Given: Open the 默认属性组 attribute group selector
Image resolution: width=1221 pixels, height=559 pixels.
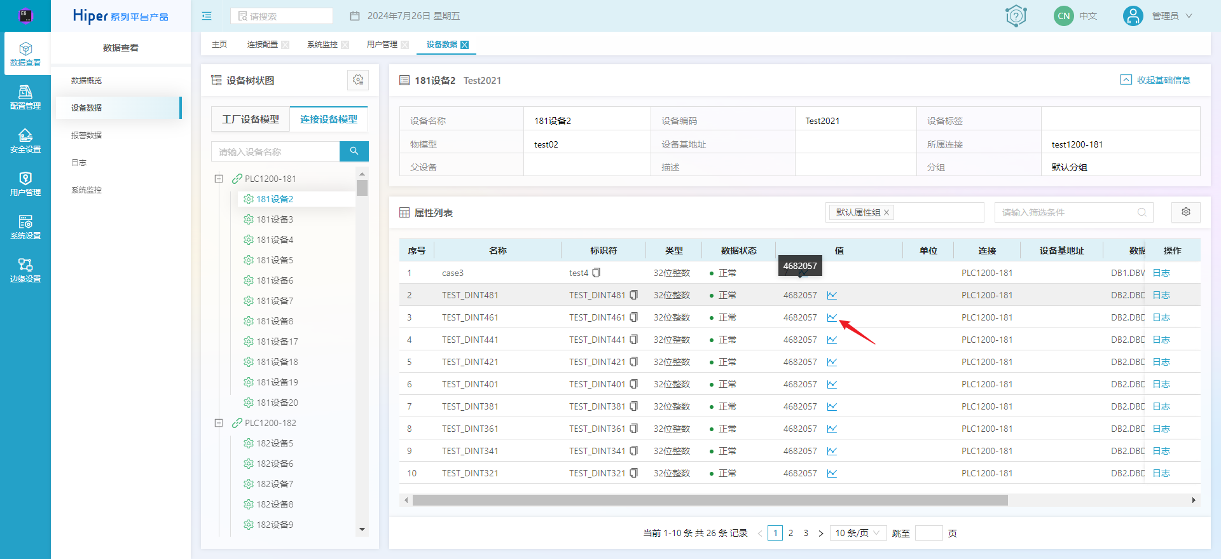Looking at the screenshot, I should click(904, 212).
